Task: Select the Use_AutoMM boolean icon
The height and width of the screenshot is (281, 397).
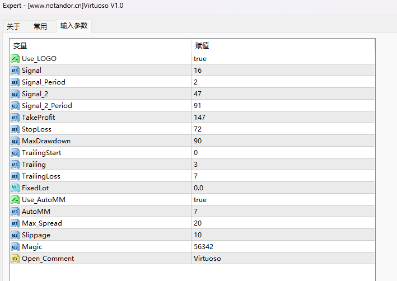Action: (x=15, y=200)
